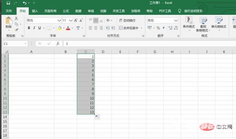The image size is (236, 139).
Task: Open the Auto Fill Options button
Action: click(x=97, y=117)
